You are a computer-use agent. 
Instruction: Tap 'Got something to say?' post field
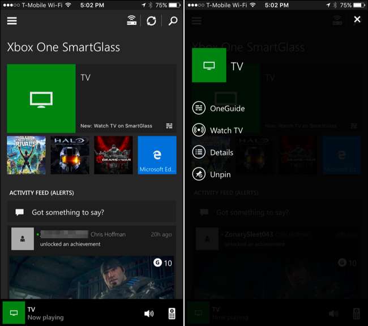[92, 212]
